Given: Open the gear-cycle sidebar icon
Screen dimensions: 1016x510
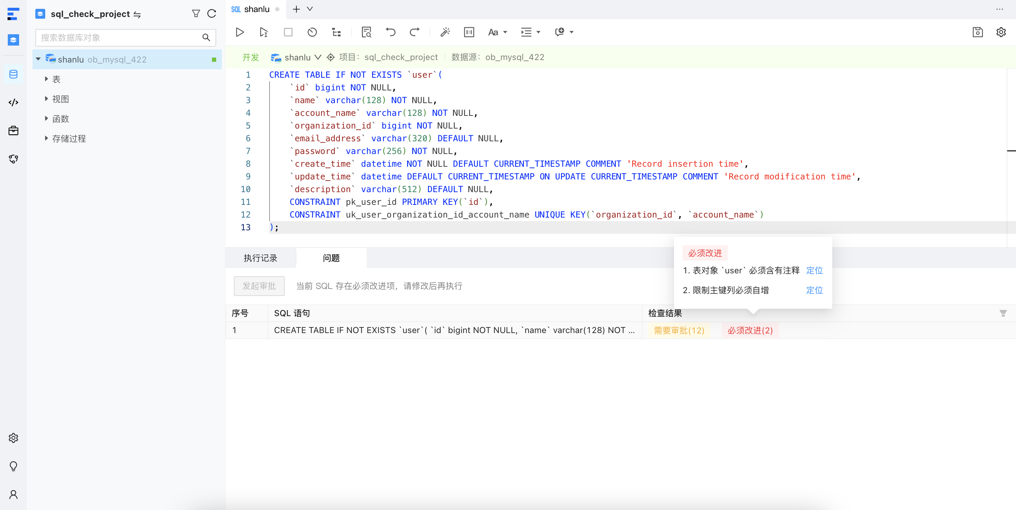Looking at the screenshot, I should 13,159.
